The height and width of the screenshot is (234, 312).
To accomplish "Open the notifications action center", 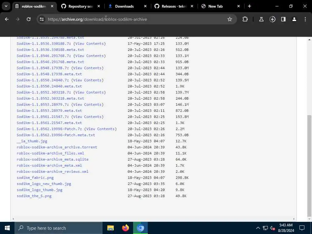I will tap(302, 228).
